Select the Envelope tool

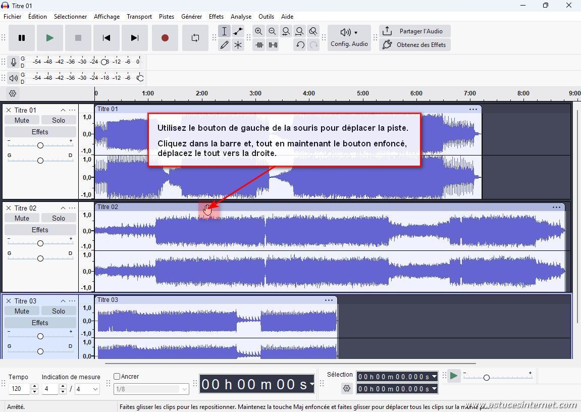click(x=238, y=31)
